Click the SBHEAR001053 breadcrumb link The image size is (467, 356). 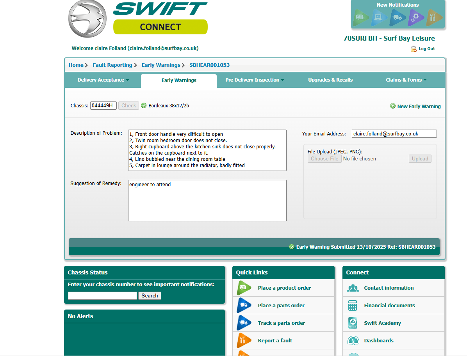coord(209,65)
